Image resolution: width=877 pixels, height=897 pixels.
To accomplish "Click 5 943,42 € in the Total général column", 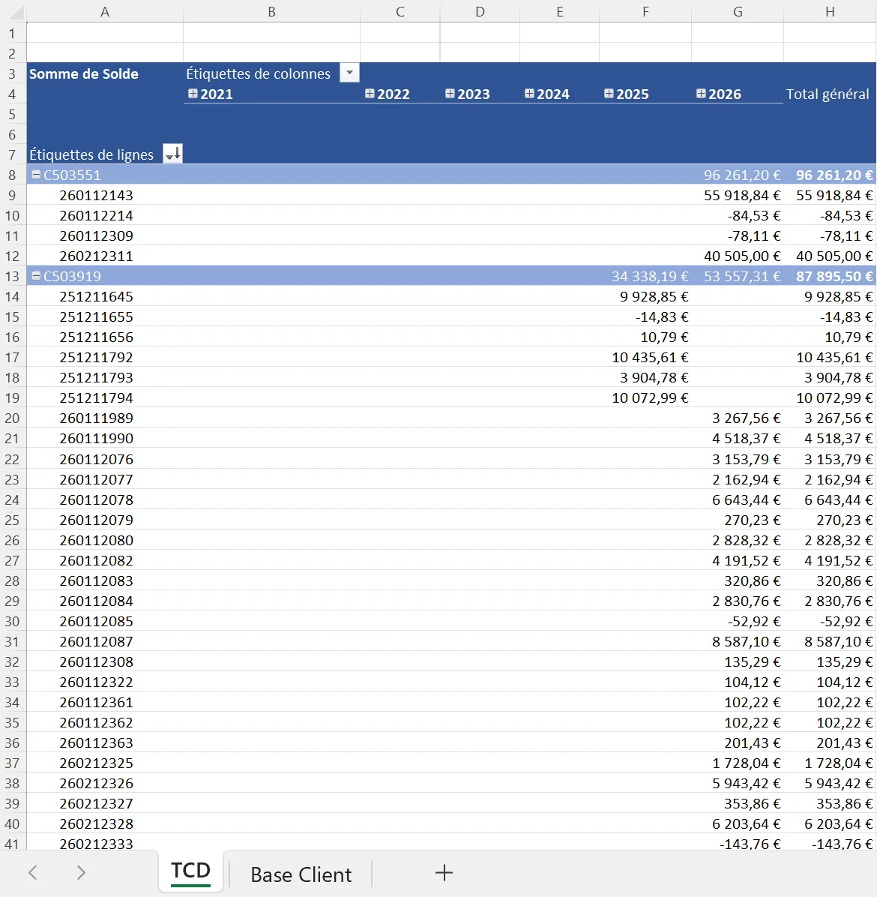I will tap(838, 782).
